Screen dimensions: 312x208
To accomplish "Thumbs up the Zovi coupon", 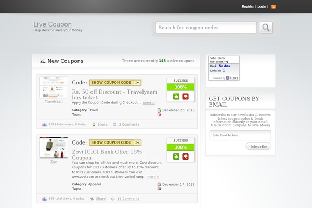I will 176,157.
